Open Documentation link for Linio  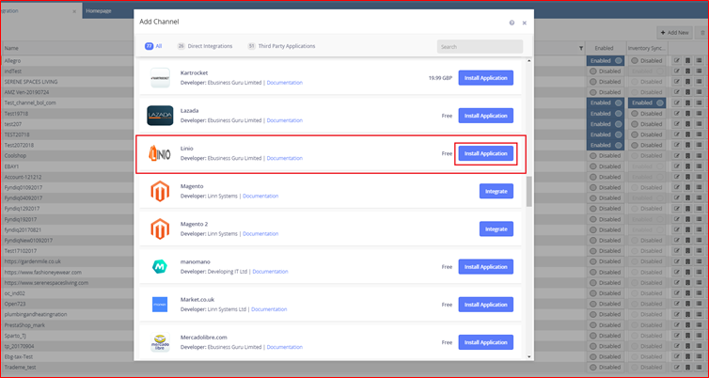pos(284,159)
